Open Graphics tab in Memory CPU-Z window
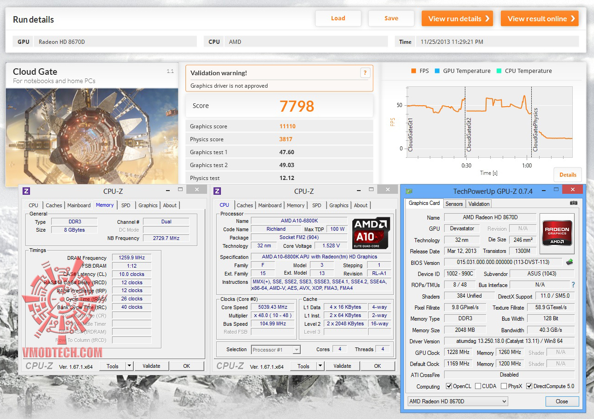The width and height of the screenshot is (594, 419). point(148,205)
